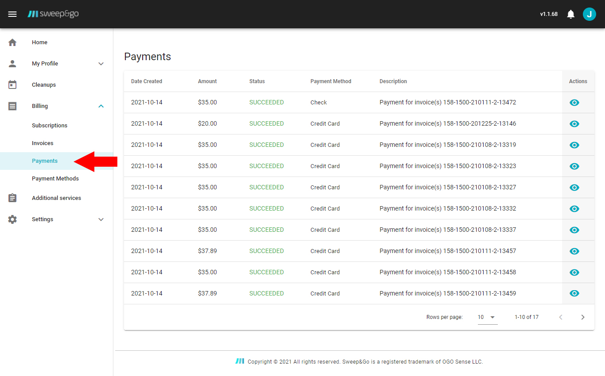The height and width of the screenshot is (376, 605).
Task: Open the Subscriptions page
Action: coord(49,125)
